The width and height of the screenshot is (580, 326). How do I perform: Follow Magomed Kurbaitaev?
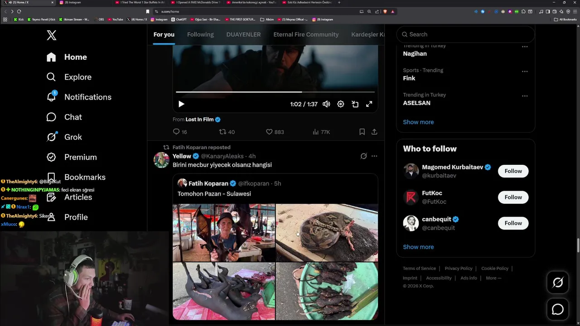(513, 171)
